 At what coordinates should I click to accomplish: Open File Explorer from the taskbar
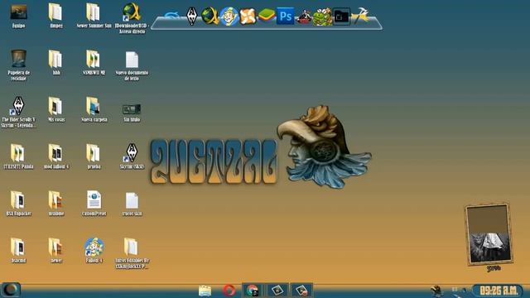point(205,291)
